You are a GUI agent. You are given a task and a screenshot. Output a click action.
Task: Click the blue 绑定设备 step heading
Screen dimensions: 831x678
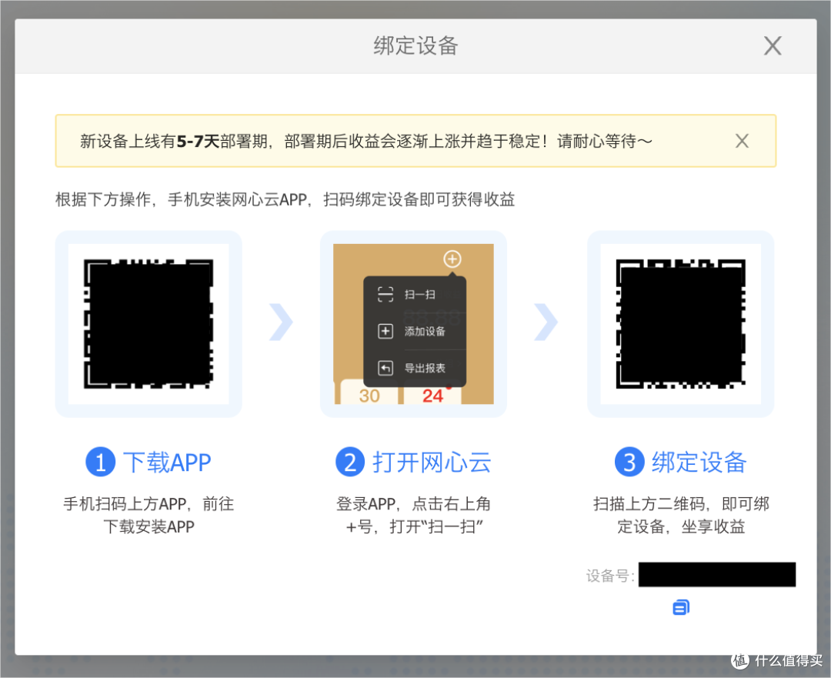(x=680, y=463)
